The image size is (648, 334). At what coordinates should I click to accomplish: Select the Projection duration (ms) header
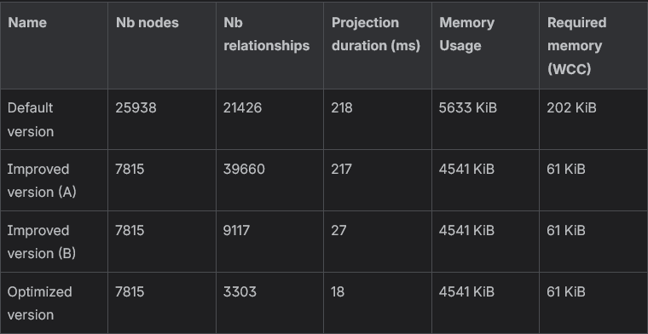click(376, 34)
